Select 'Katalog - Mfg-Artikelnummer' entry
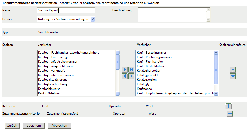This screenshot has height=132, width=249. 77,62
